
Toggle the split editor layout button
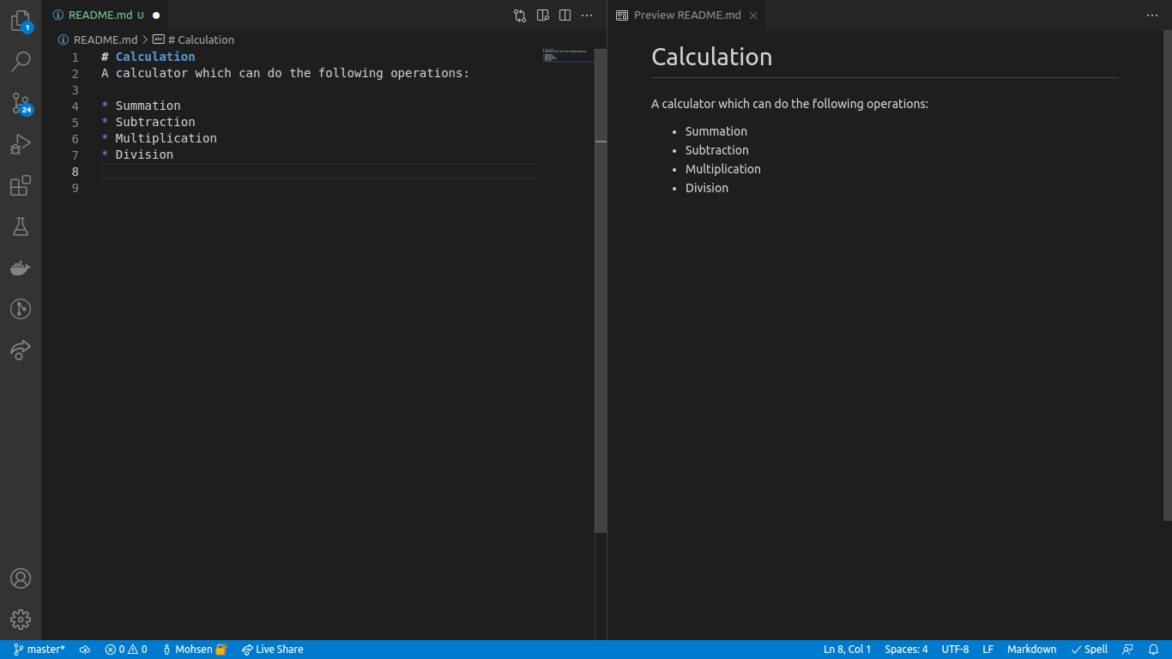click(x=565, y=15)
